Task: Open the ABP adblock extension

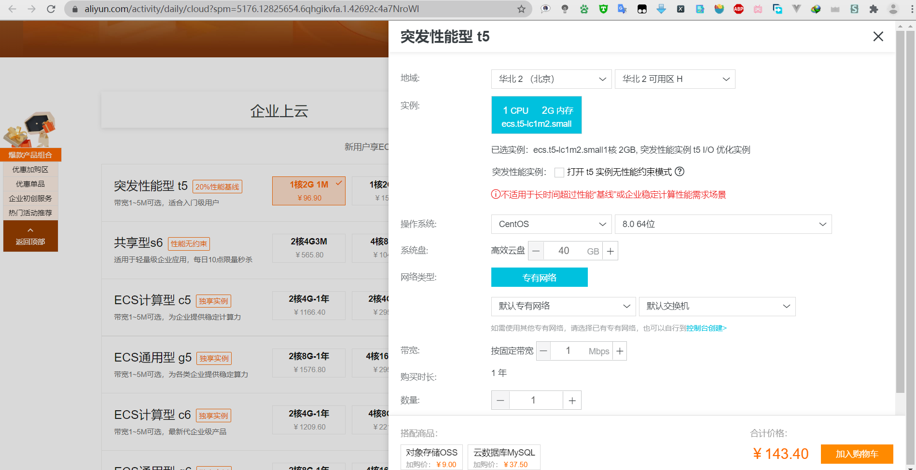Action: [738, 9]
